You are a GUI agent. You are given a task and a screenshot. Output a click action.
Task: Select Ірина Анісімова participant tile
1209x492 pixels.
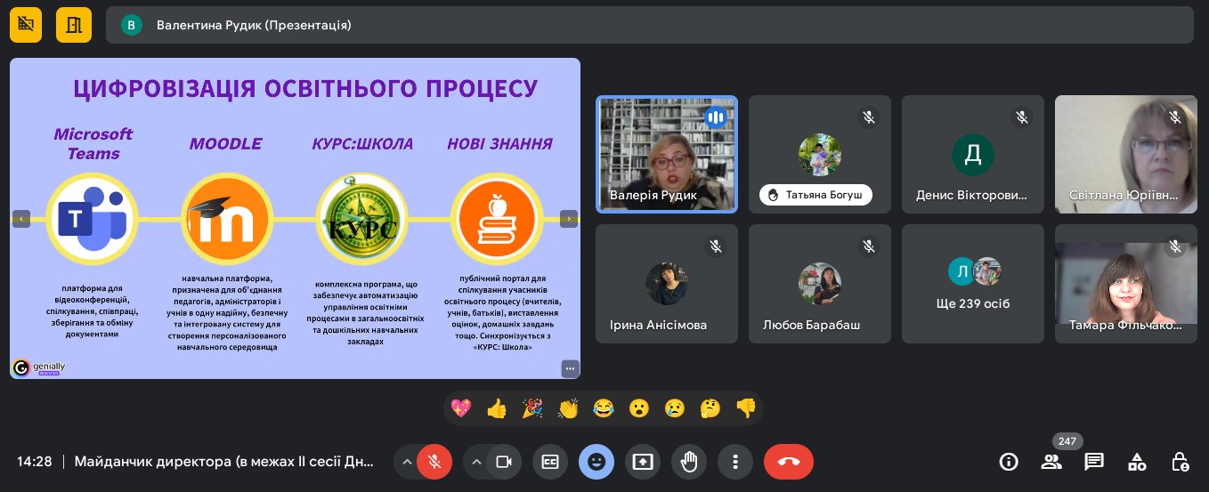click(x=667, y=284)
